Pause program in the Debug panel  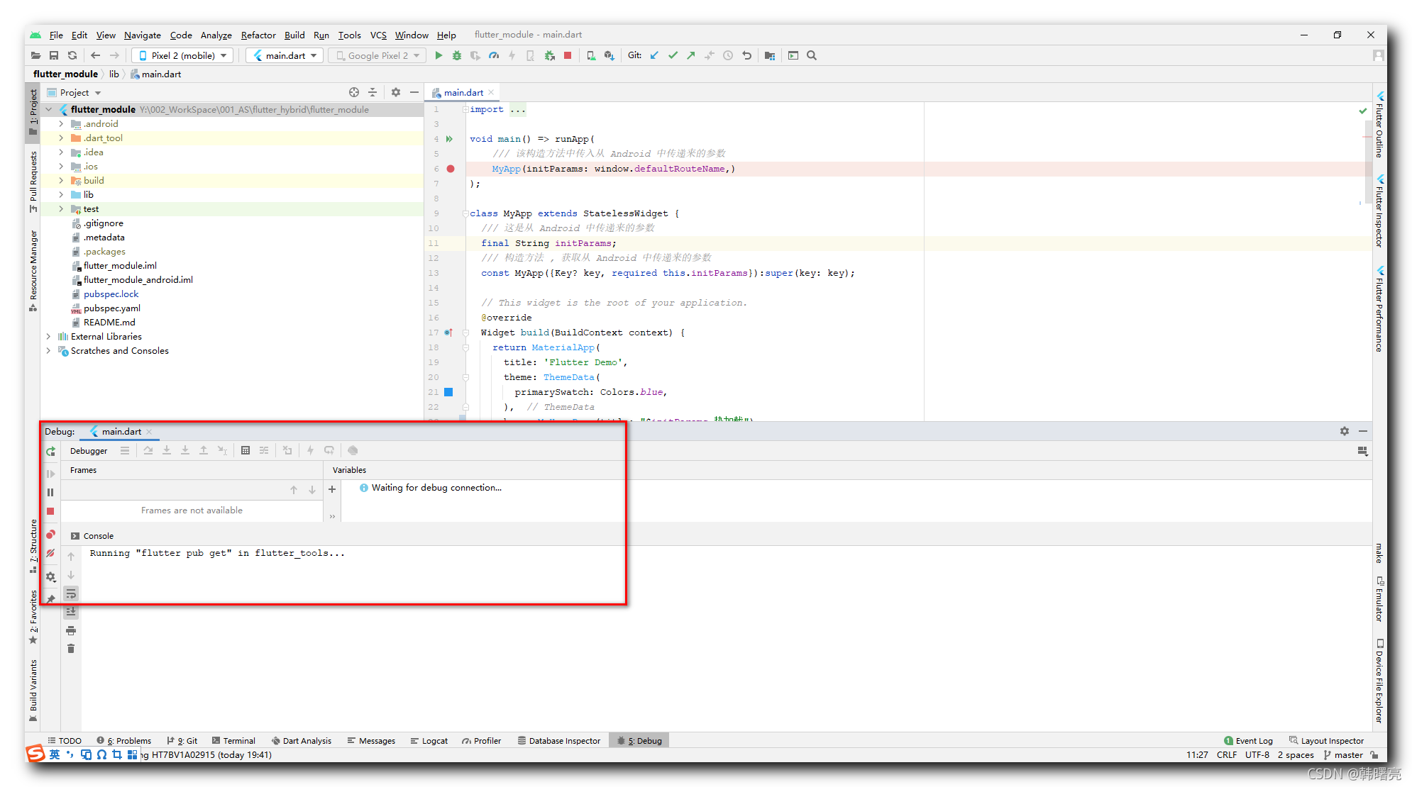pos(50,492)
